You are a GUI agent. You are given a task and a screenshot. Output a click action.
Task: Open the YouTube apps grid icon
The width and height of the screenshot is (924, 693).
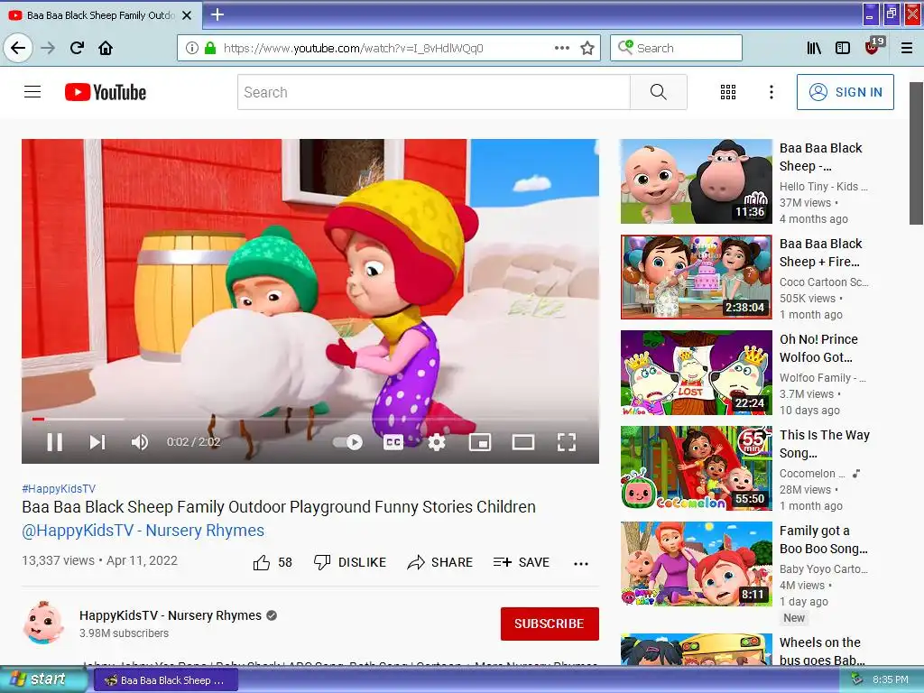[x=728, y=92]
